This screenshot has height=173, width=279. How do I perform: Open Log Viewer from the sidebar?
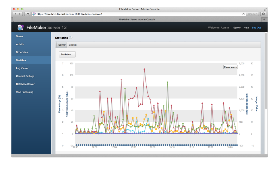pyautogui.click(x=22, y=68)
